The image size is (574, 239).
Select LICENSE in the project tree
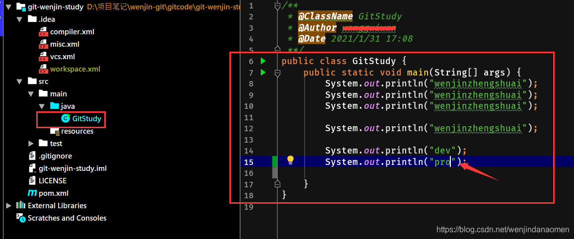point(53,181)
